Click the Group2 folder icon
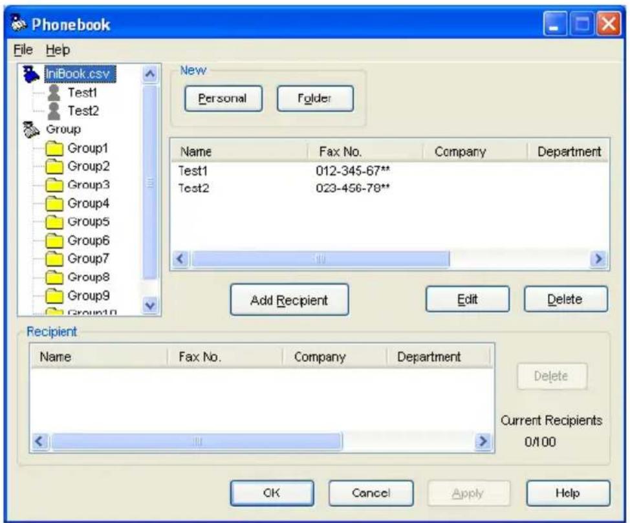Screen dimensions: 630x523 point(54,166)
